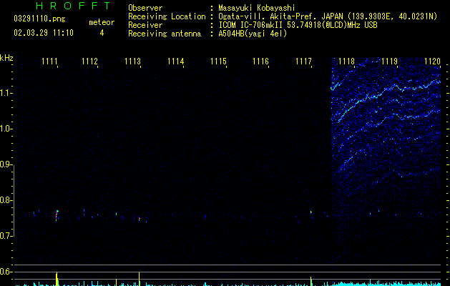
Task: Click the meteor echo near 1117
Action: (310, 212)
